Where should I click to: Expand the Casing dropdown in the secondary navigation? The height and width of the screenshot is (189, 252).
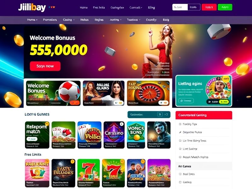(69, 20)
